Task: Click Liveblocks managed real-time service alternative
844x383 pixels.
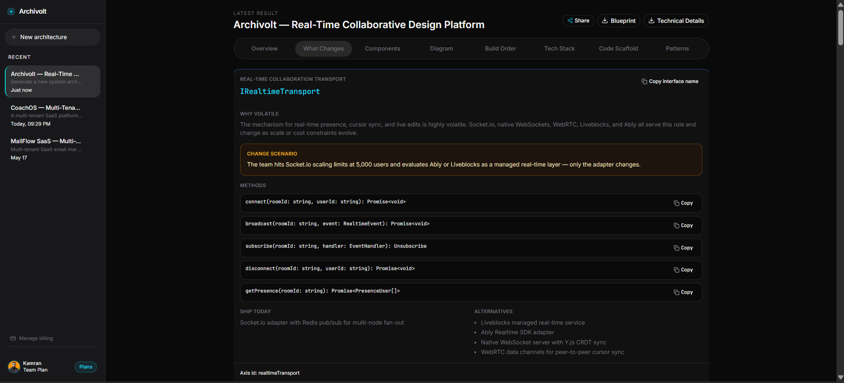Action: 532,323
